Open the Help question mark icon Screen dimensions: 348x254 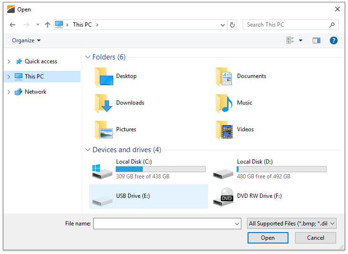[334, 40]
